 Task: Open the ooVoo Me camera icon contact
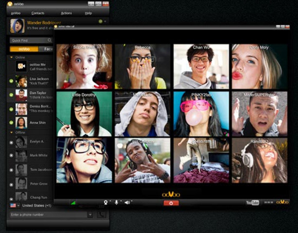click(21, 66)
